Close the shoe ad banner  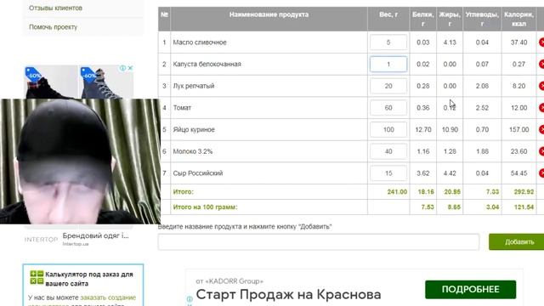[130, 68]
